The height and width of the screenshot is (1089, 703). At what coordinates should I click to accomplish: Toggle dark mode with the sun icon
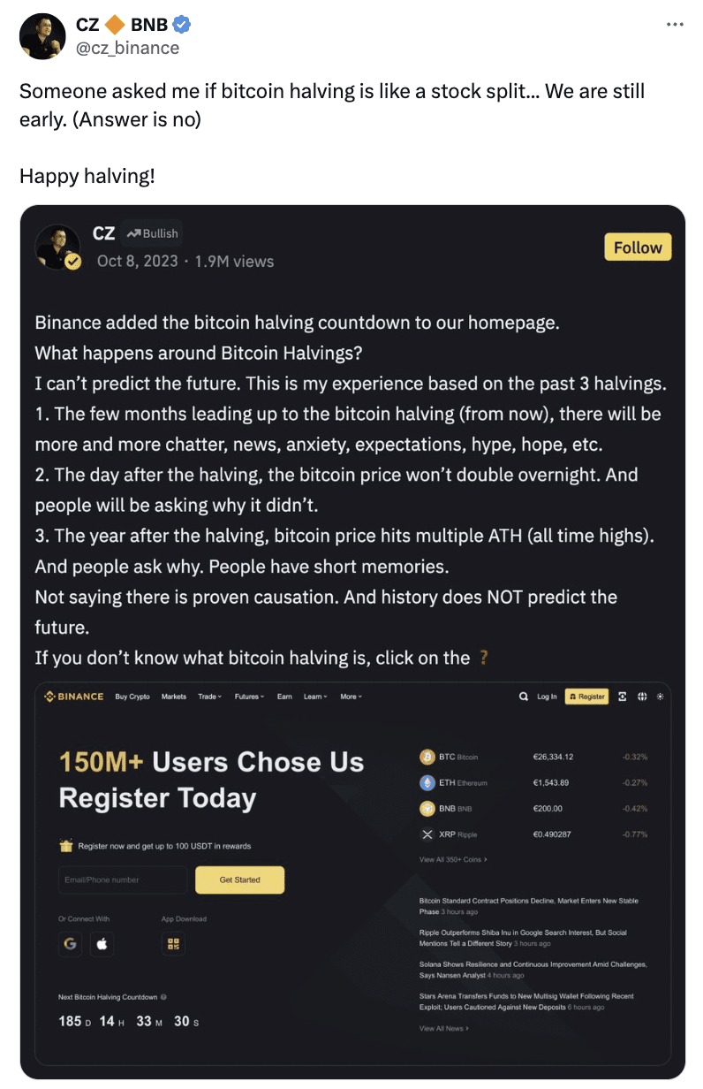660,697
